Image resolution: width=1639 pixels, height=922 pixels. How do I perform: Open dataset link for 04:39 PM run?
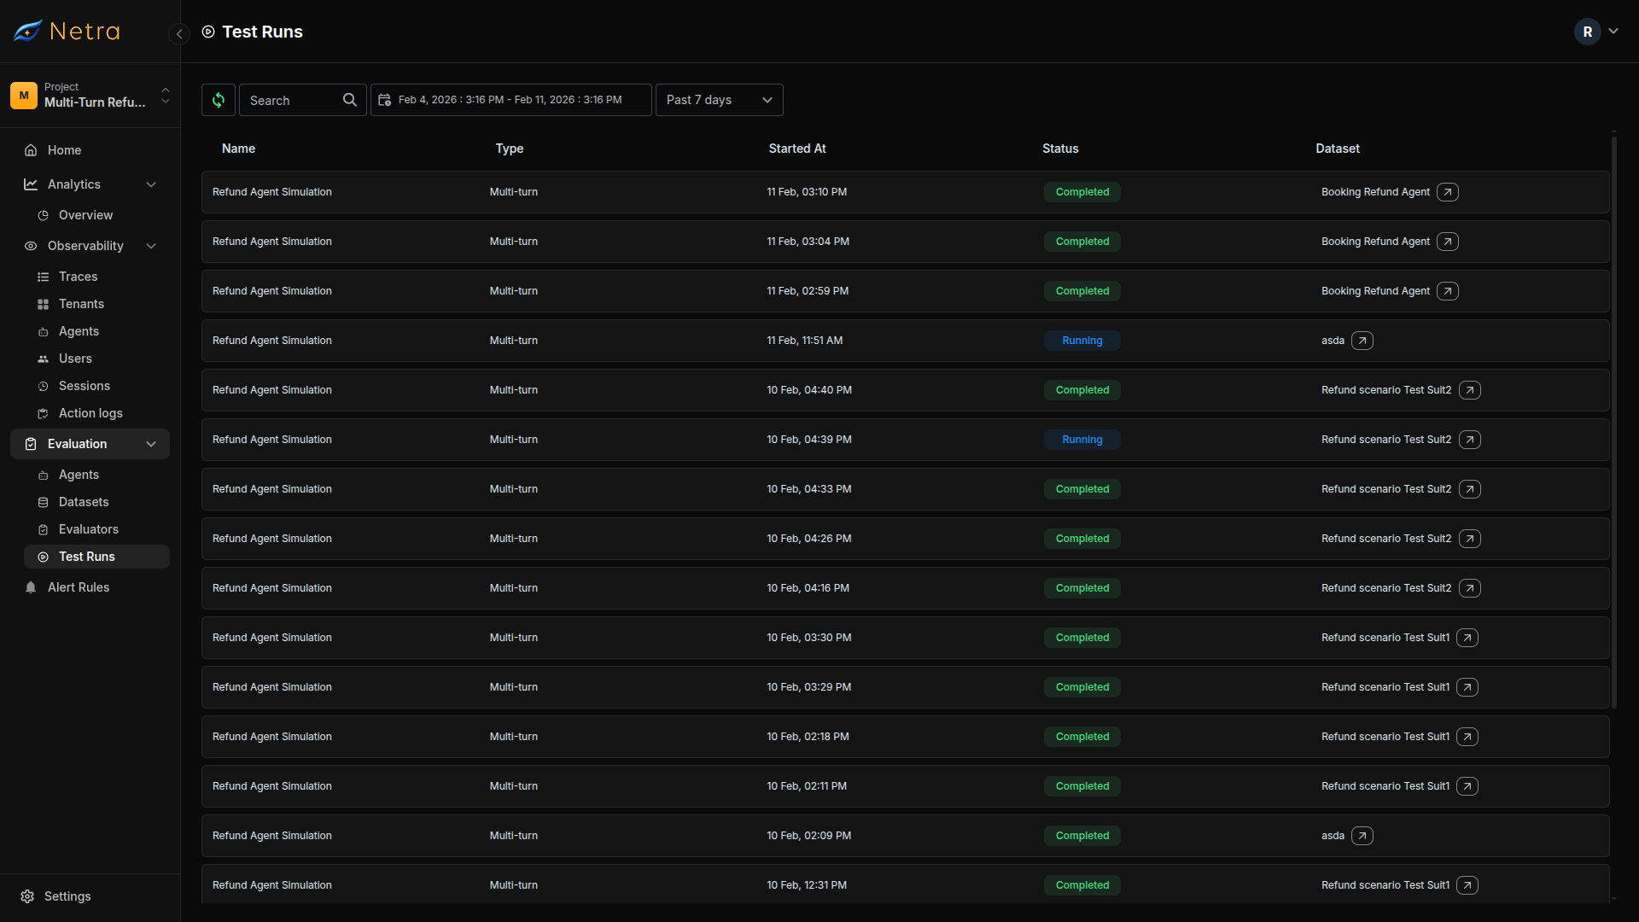(x=1470, y=440)
